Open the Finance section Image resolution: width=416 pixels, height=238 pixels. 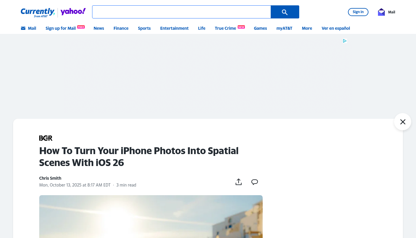pyautogui.click(x=121, y=28)
